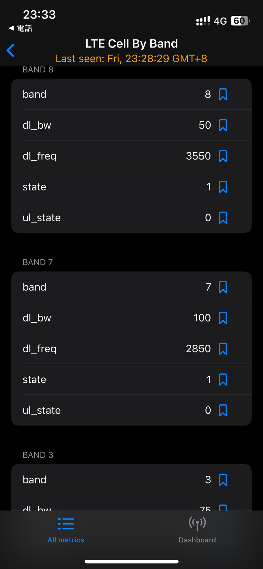The width and height of the screenshot is (263, 569).
Task: Select the Band 8 dl_bw row
Action: (131, 125)
